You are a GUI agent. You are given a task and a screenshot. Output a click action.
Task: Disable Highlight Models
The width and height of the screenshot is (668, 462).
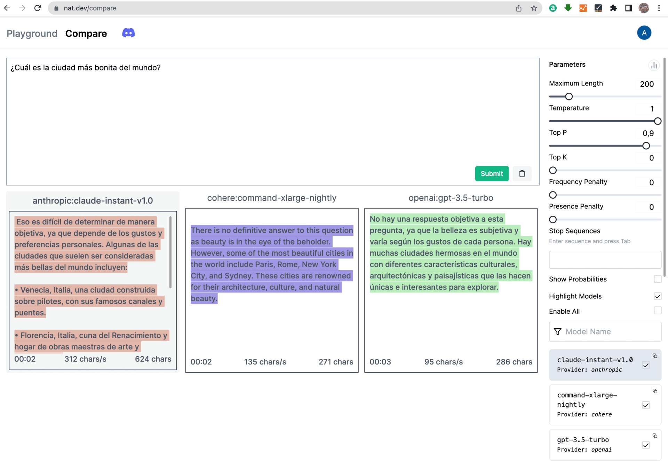point(658,296)
